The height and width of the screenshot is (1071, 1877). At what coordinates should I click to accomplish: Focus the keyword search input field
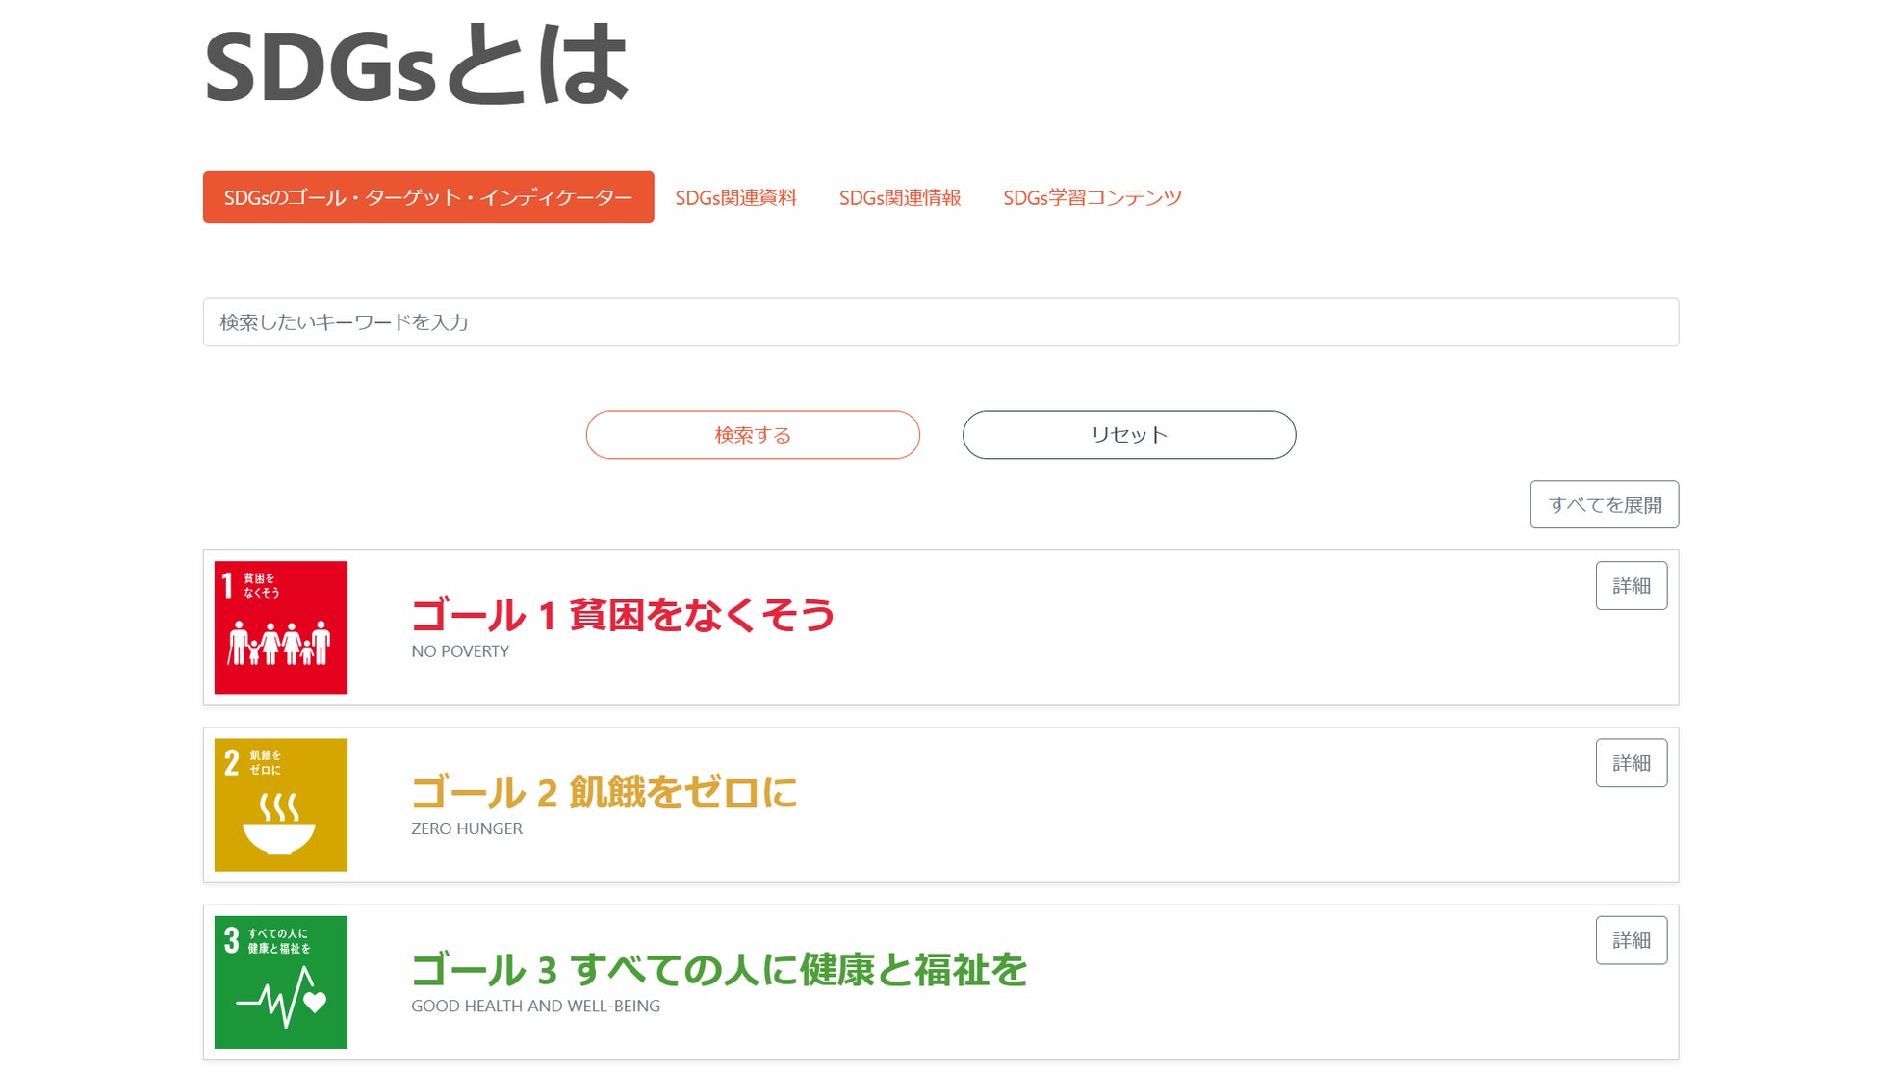(x=939, y=322)
